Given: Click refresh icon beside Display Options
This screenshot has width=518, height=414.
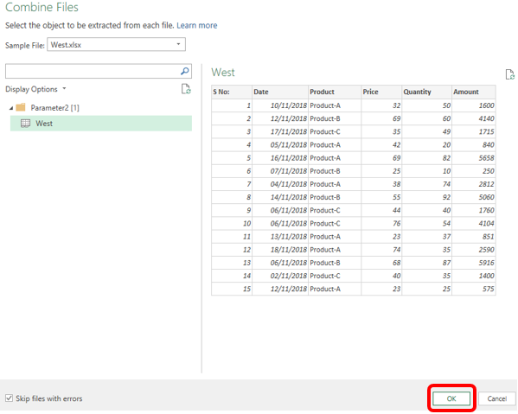Looking at the screenshot, I should point(186,89).
